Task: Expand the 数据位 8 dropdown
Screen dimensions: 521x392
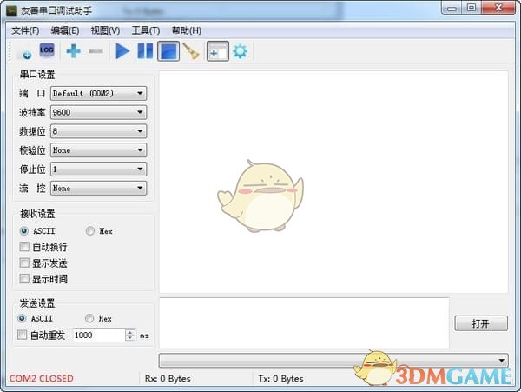Action: coord(98,131)
